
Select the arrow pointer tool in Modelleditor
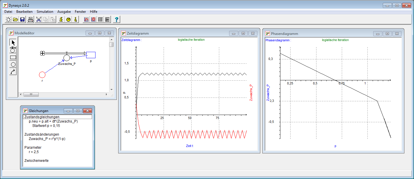pyautogui.click(x=13, y=43)
